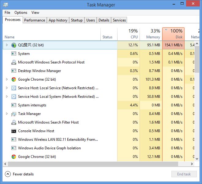Click the Search Filter Host icon

14,122
